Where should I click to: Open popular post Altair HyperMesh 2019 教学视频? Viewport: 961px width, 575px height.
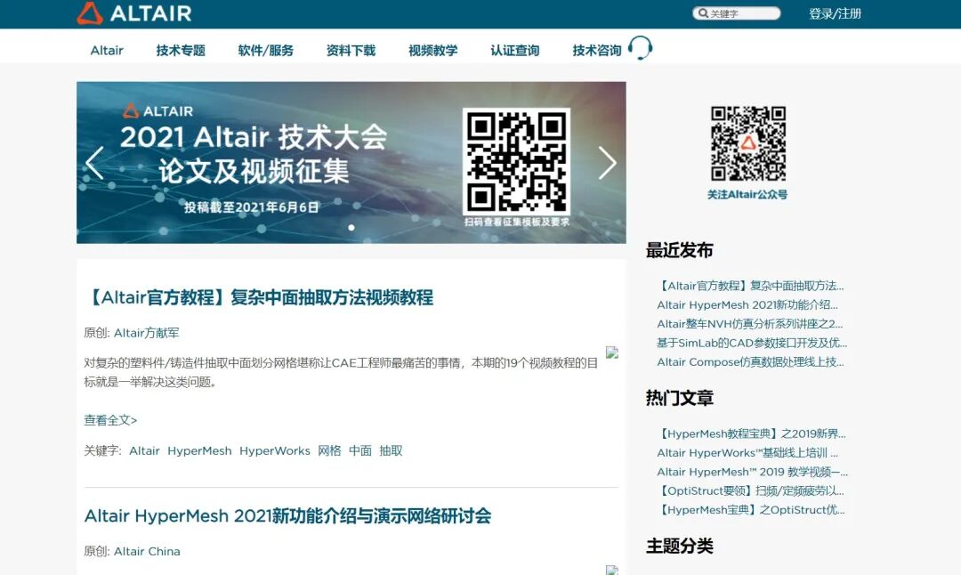coord(753,472)
